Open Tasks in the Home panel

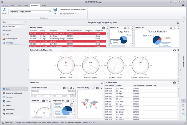tap(7, 35)
